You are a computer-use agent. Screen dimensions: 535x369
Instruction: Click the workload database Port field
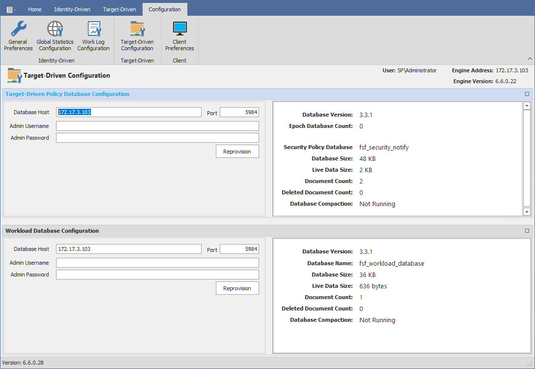239,249
